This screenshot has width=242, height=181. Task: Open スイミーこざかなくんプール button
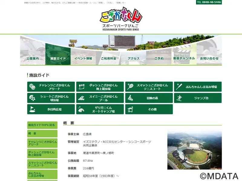click(x=100, y=98)
